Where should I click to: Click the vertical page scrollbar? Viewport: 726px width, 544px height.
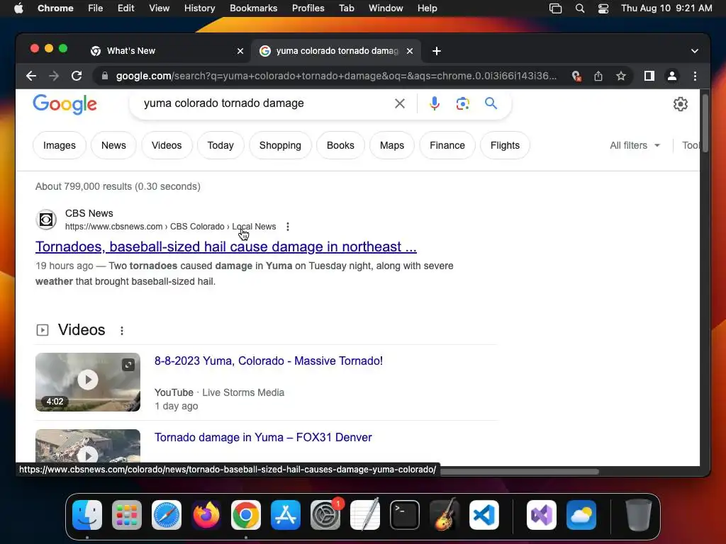point(705,123)
